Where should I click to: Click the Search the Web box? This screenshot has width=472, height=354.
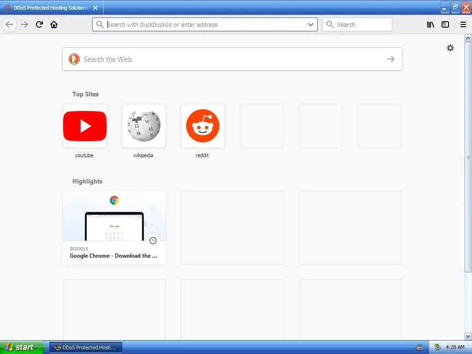pos(232,59)
